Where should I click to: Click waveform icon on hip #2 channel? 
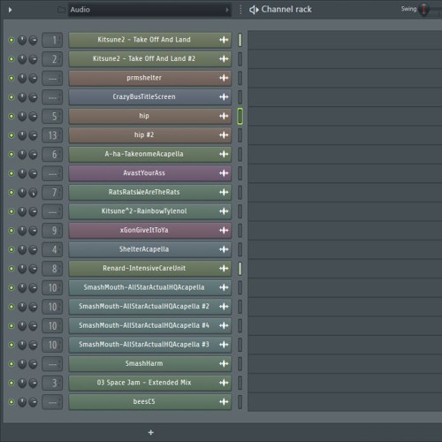pos(224,135)
